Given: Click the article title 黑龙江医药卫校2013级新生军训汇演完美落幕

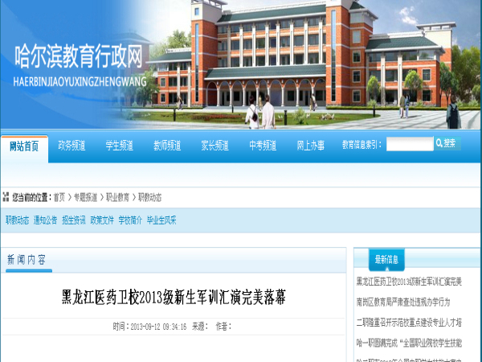Looking at the screenshot, I should click(x=174, y=297).
